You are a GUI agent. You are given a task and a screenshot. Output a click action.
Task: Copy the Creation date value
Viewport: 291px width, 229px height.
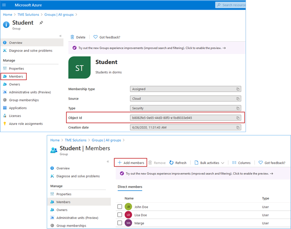pyautogui.click(x=238, y=127)
